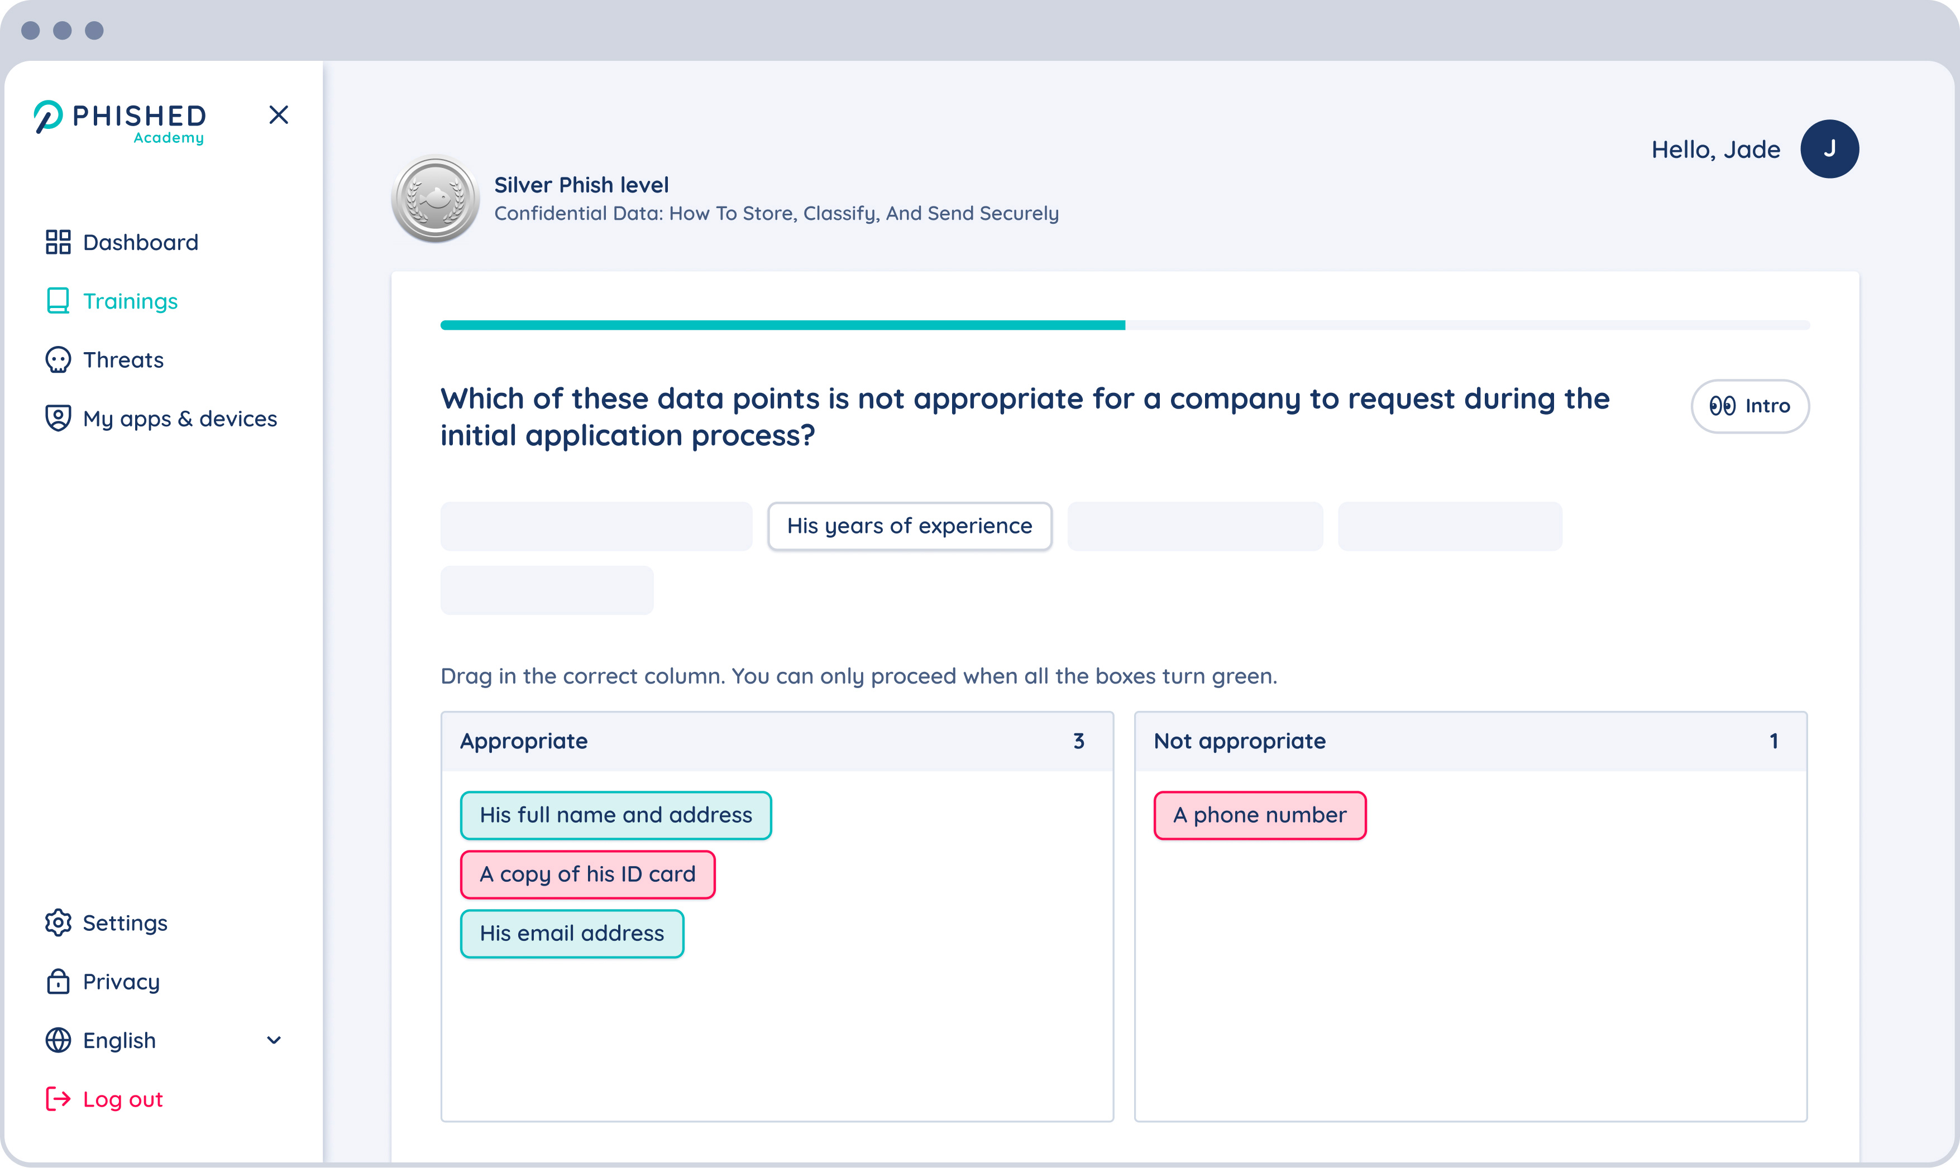
Task: Click the Log out arrow icon
Action: [58, 1099]
